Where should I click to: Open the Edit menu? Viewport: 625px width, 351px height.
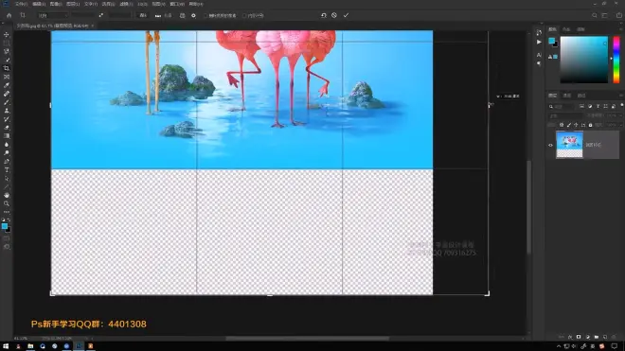click(39, 4)
